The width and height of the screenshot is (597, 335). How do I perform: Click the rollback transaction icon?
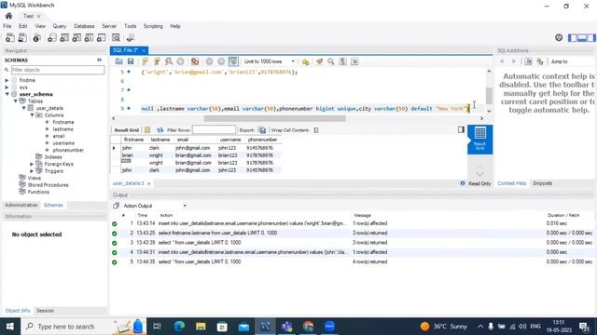[221, 61]
